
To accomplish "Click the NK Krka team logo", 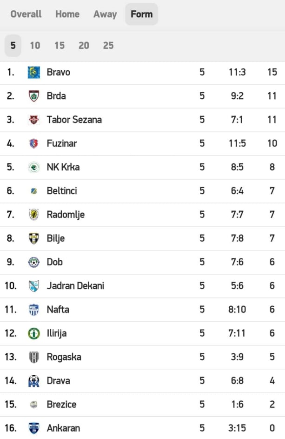I will coord(34,168).
